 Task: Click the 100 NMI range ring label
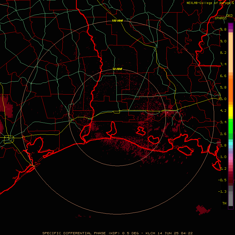pyautogui.click(x=117, y=21)
